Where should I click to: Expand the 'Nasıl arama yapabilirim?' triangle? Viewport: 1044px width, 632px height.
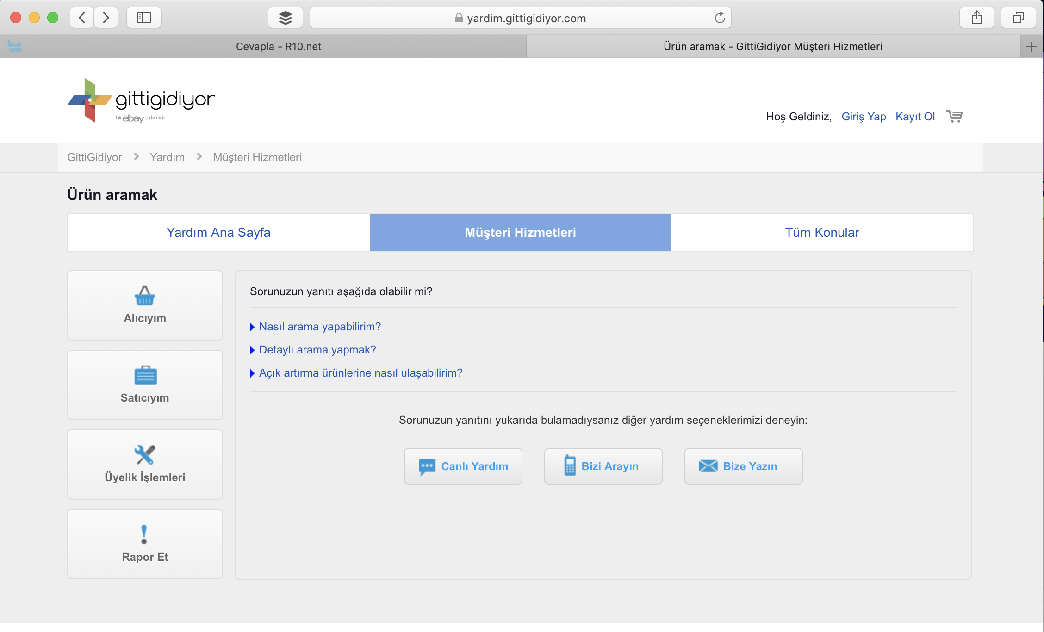(252, 327)
